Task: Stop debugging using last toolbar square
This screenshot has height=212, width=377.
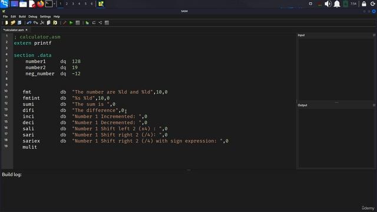Action: tap(107, 22)
